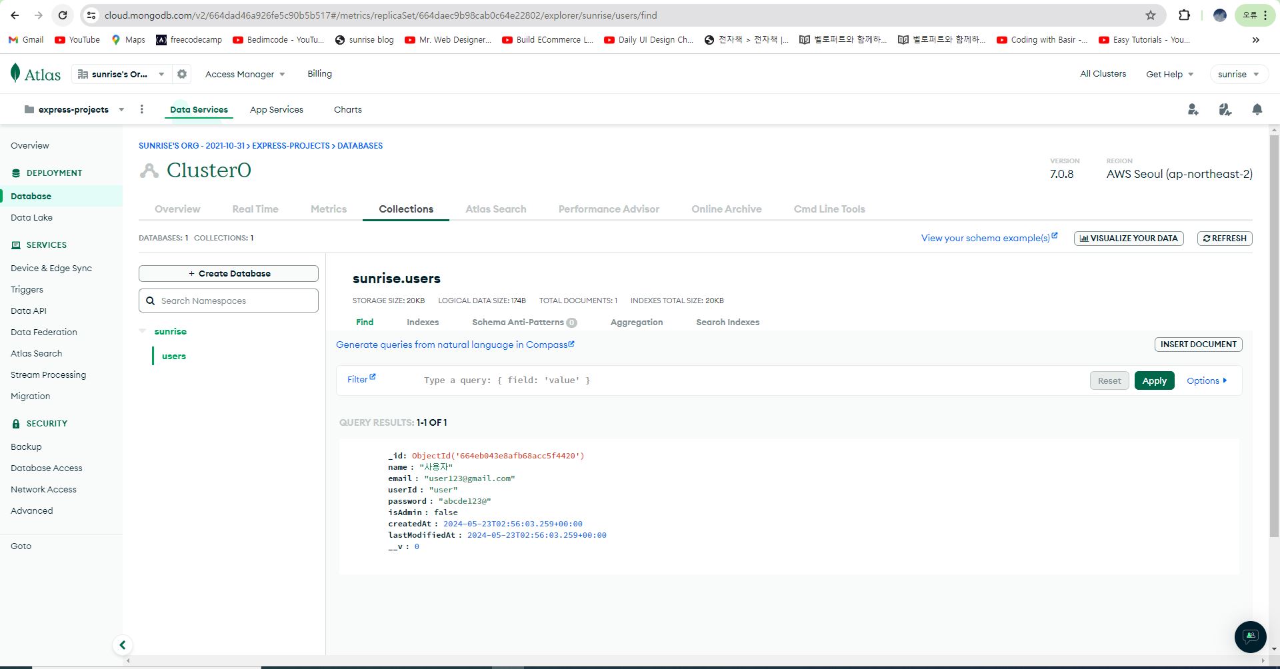Open the Atlas Search tab
This screenshot has height=669, width=1280.
(496, 209)
